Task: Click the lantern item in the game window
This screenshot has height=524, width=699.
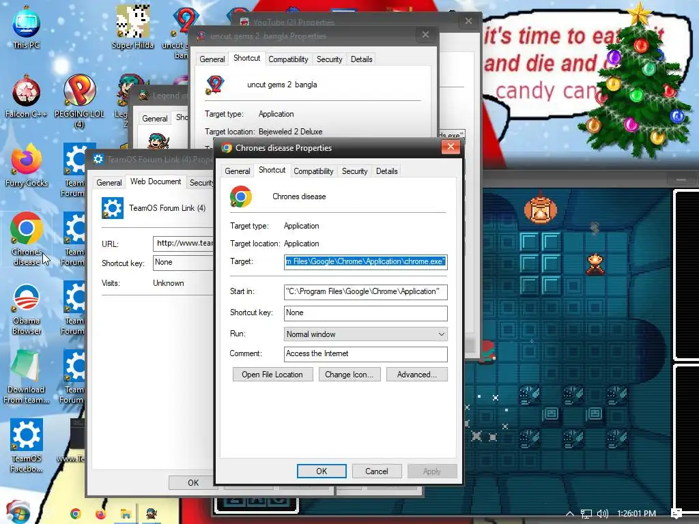Action: 541,209
